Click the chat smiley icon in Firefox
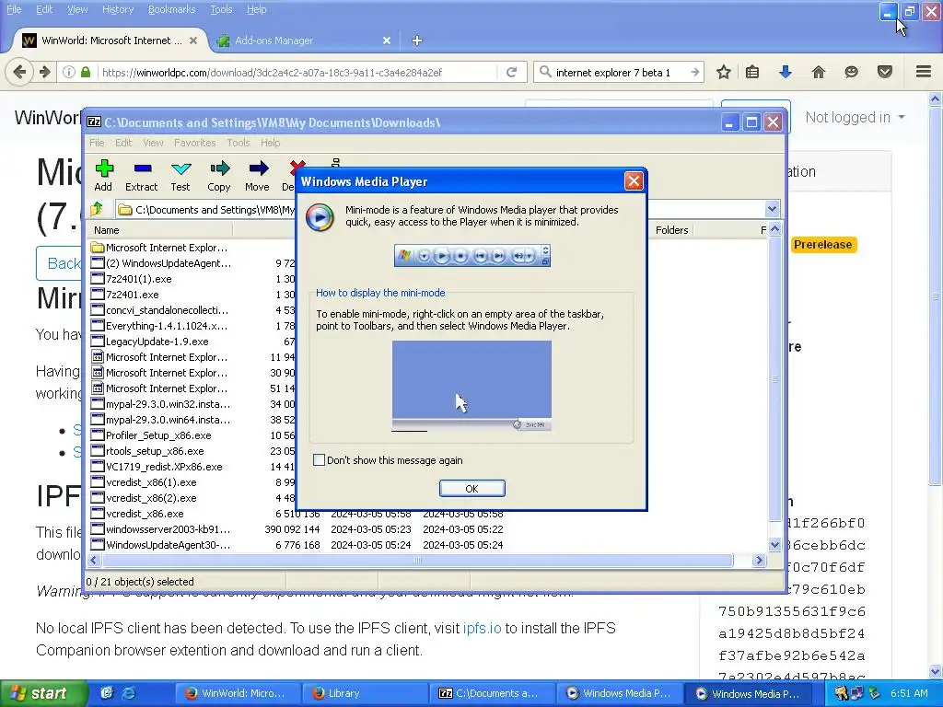The image size is (943, 707). [851, 72]
